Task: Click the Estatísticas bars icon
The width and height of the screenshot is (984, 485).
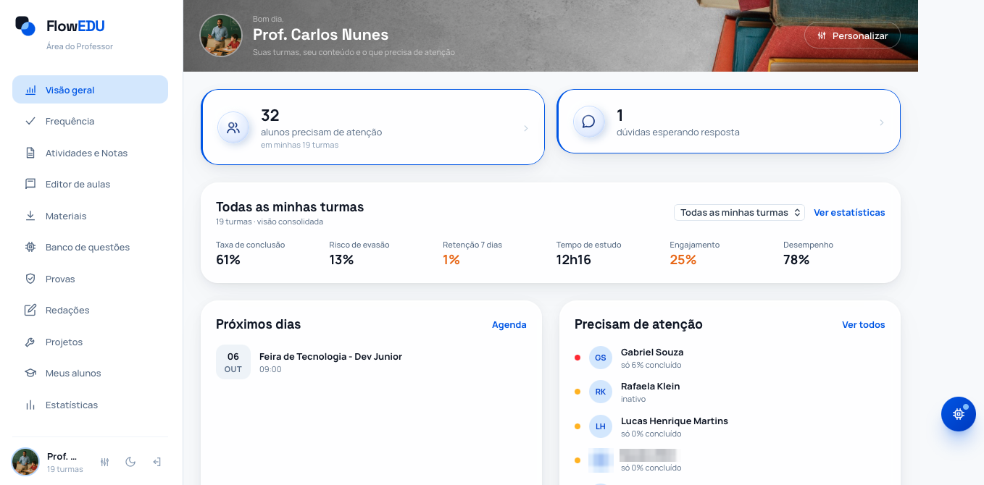Action: (30, 405)
